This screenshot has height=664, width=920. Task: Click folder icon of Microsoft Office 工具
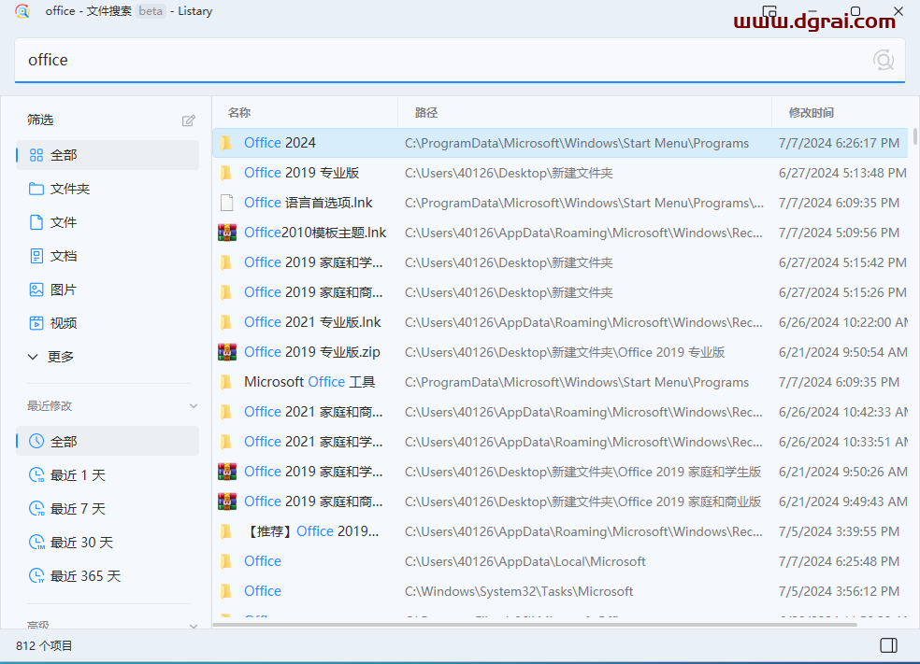tap(226, 382)
